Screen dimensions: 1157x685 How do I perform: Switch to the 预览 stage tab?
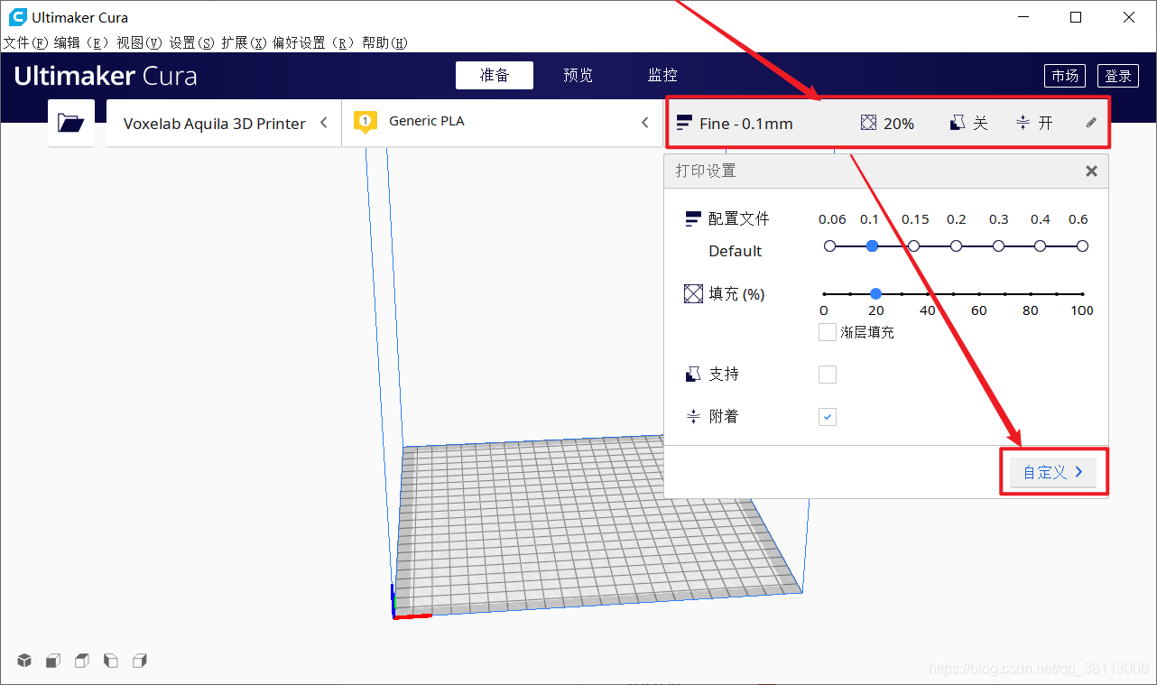(x=578, y=76)
